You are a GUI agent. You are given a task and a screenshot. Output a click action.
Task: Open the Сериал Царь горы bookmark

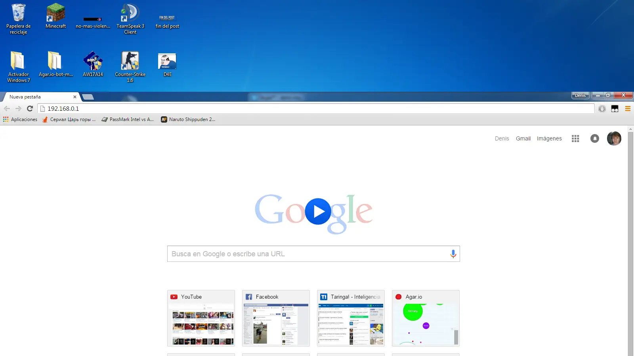click(x=69, y=119)
